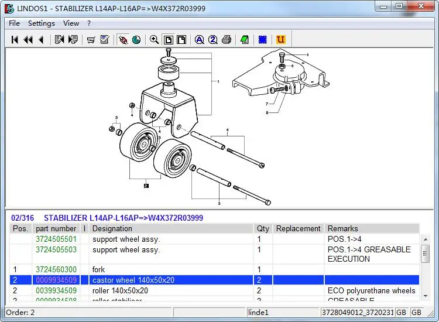The image size is (439, 322).
Task: Click roller 140x50x20 designation
Action: click(x=120, y=290)
